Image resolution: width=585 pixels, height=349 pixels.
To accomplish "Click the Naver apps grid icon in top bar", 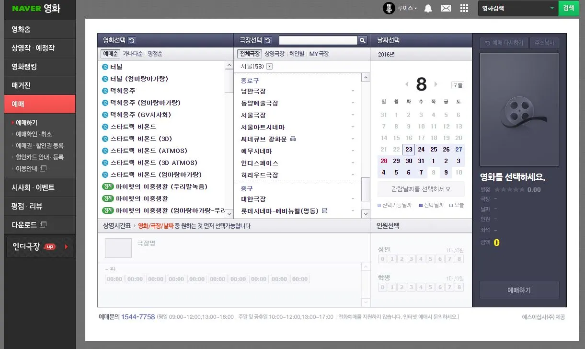I will (x=464, y=8).
